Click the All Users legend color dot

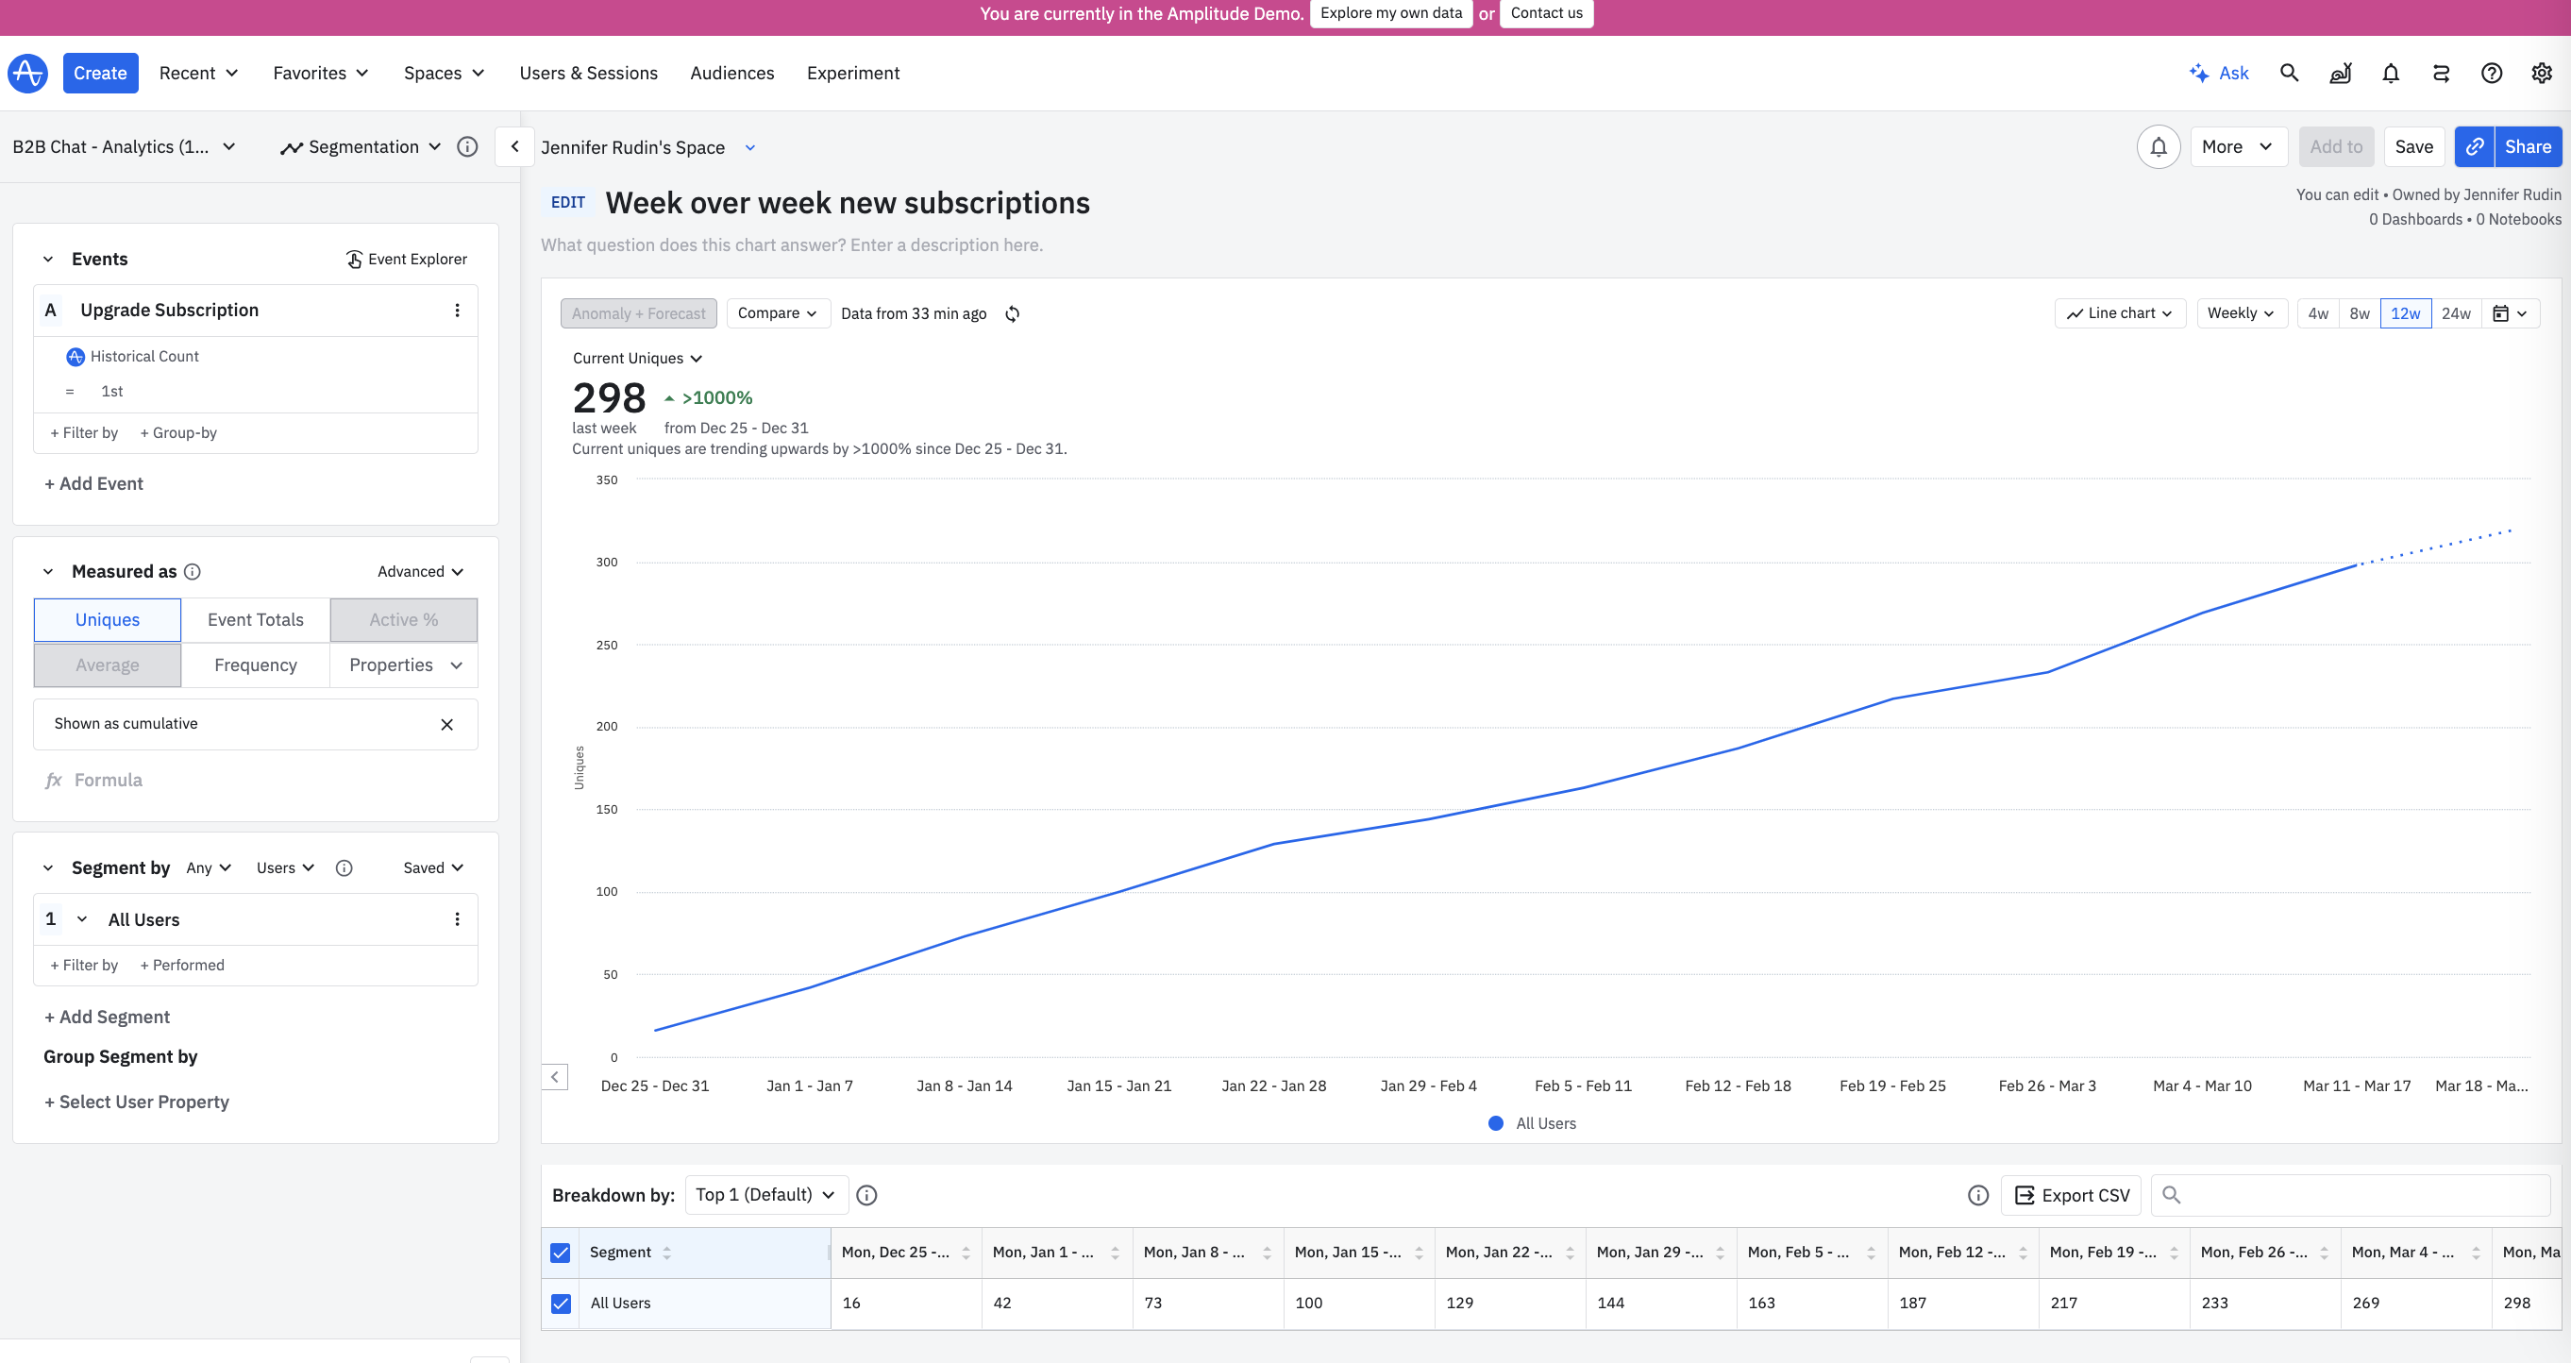tap(1495, 1123)
